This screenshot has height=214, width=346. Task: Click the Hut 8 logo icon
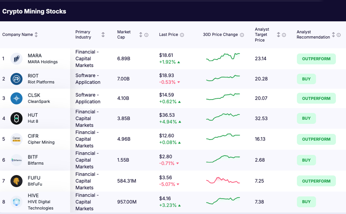click(16, 118)
